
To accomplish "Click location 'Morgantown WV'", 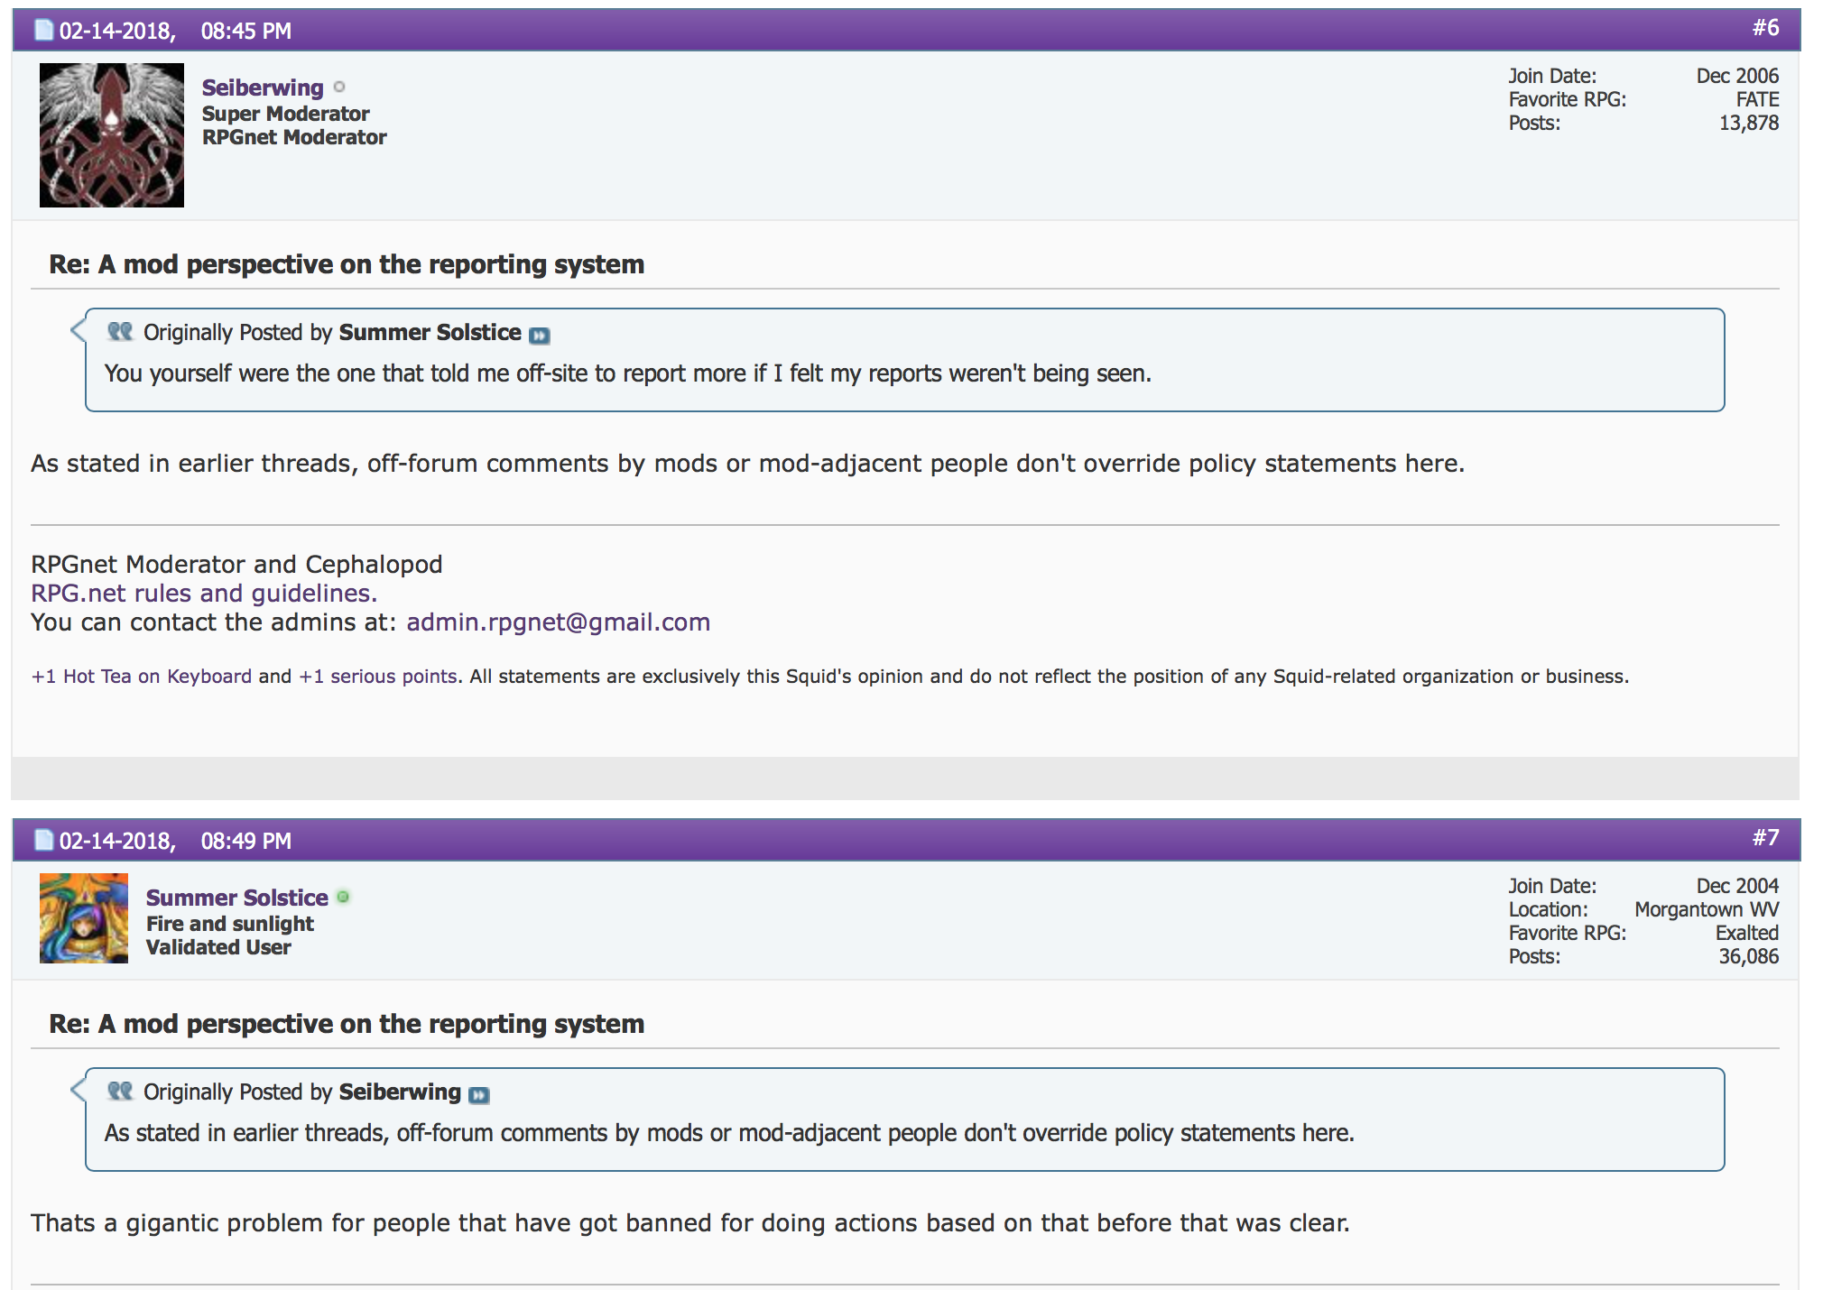I will coord(1707,909).
